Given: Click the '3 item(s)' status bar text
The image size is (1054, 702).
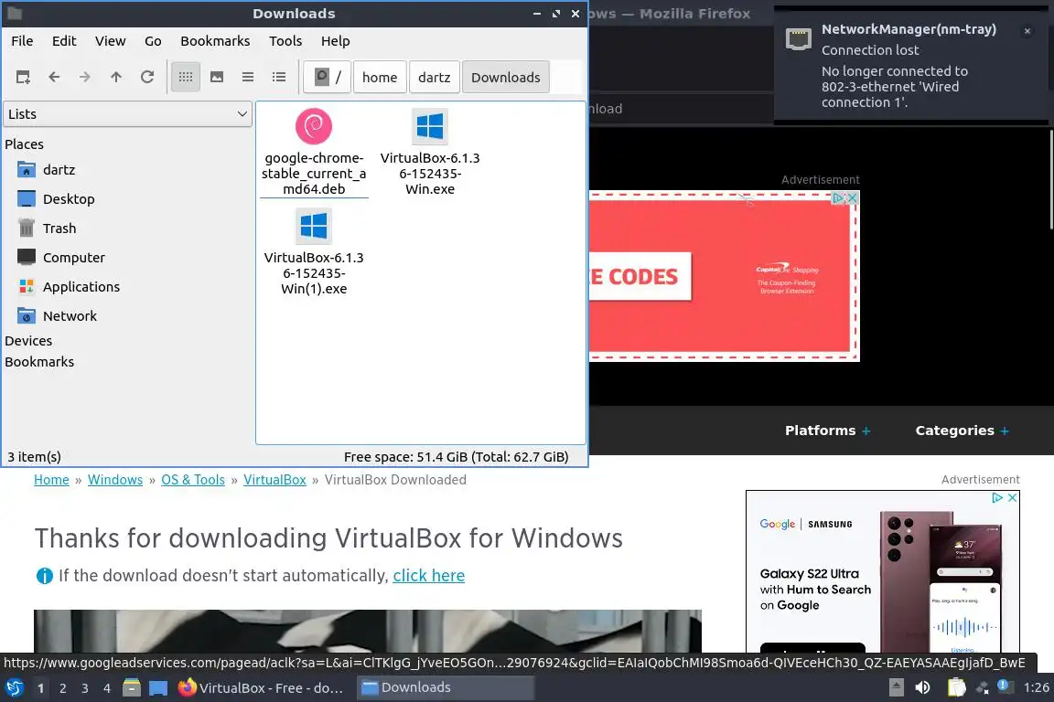Looking at the screenshot, I should point(34,457).
